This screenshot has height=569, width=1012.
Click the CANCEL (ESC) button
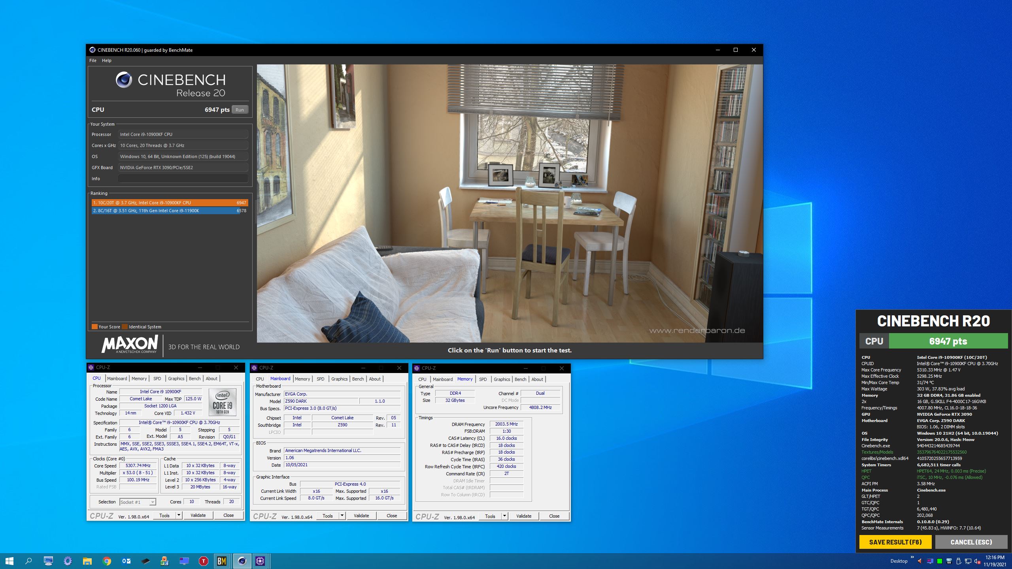click(x=971, y=542)
